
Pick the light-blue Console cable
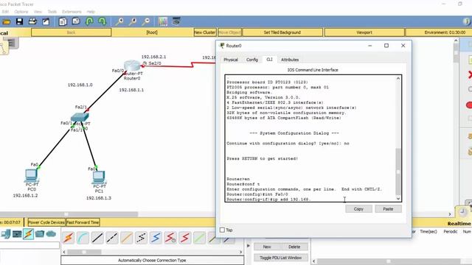point(83,238)
